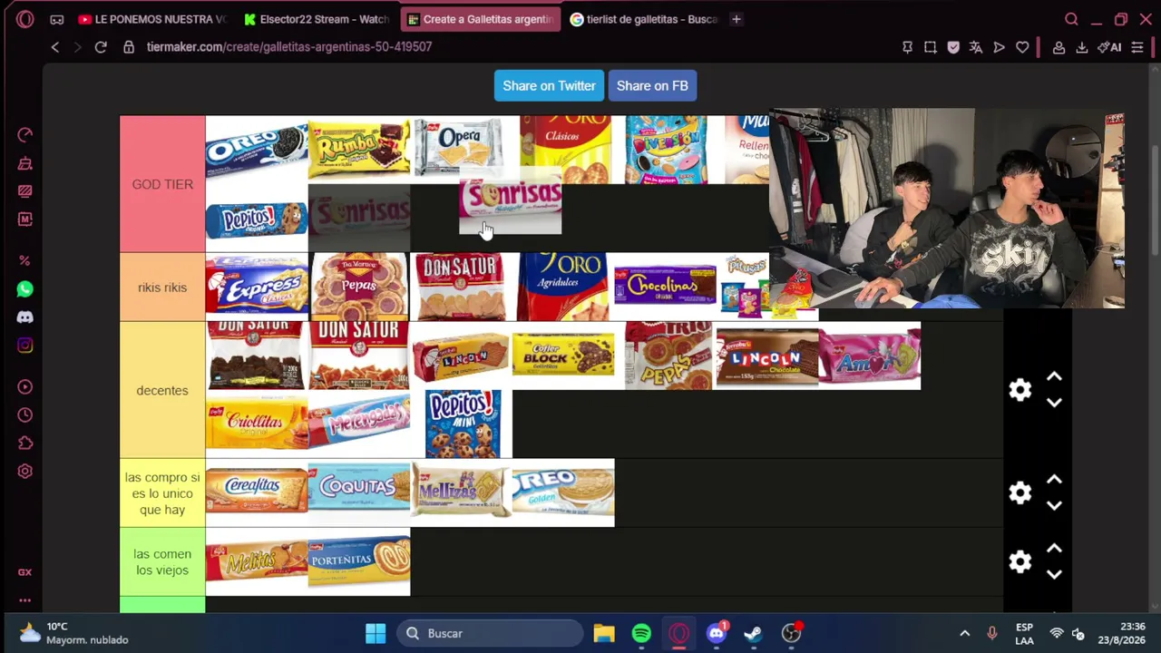Open settings gear for decentes tier

1020,390
